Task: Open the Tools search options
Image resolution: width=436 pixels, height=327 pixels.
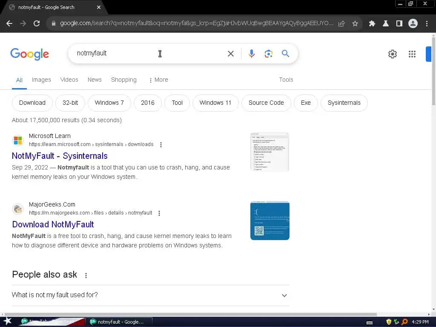Action: pyautogui.click(x=286, y=80)
